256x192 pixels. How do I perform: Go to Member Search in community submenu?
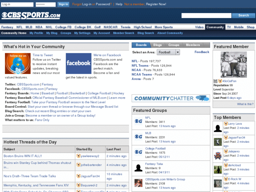(x=124, y=33)
